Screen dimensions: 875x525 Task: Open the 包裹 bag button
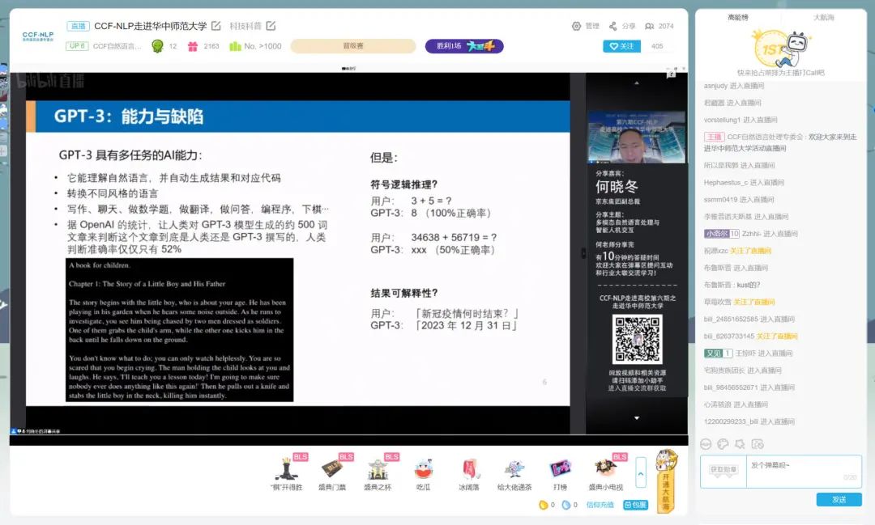pos(635,505)
